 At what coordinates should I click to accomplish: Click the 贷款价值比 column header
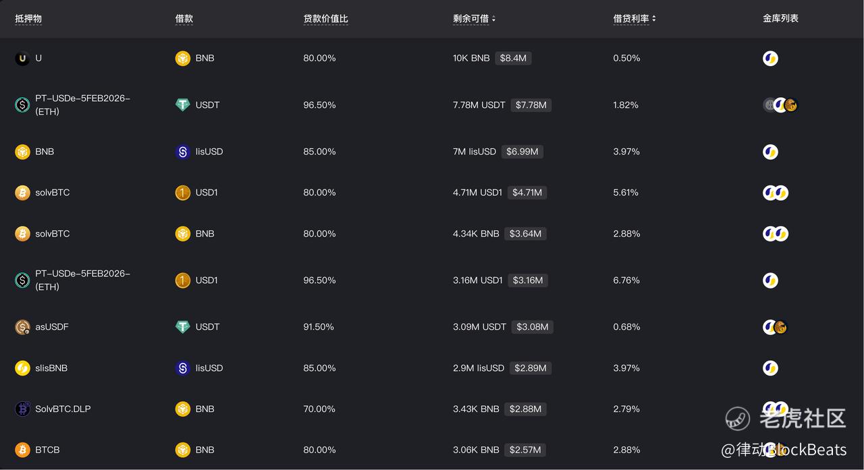(325, 19)
